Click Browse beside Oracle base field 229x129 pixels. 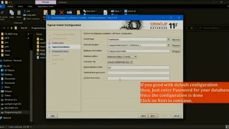pos(176,40)
